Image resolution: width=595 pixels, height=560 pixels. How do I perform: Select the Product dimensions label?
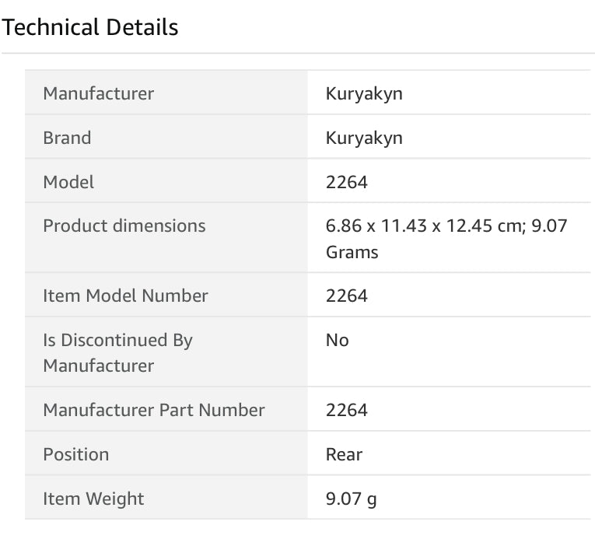[x=124, y=226]
